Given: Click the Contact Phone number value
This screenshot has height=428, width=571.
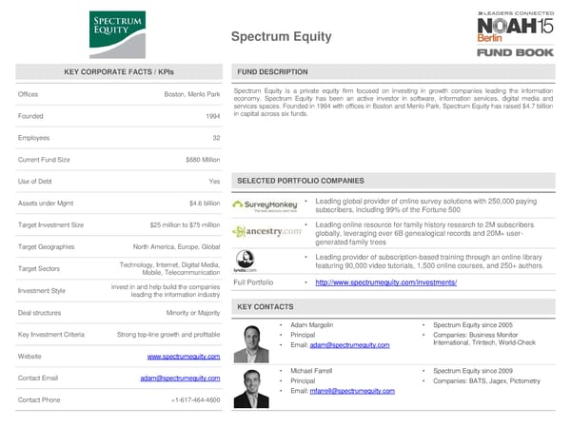Looking at the screenshot, I should (x=195, y=400).
